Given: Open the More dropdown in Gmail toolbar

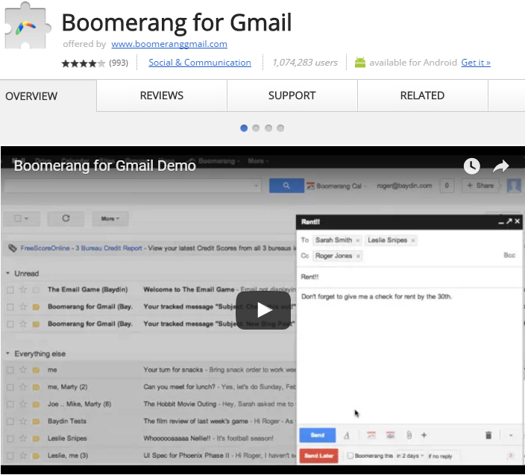Looking at the screenshot, I should (x=110, y=218).
